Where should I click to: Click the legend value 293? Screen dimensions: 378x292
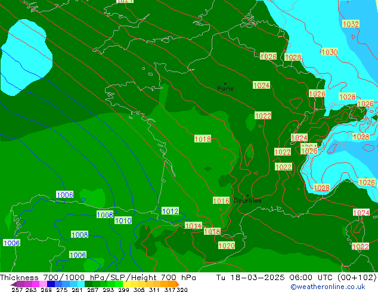tap(108, 290)
